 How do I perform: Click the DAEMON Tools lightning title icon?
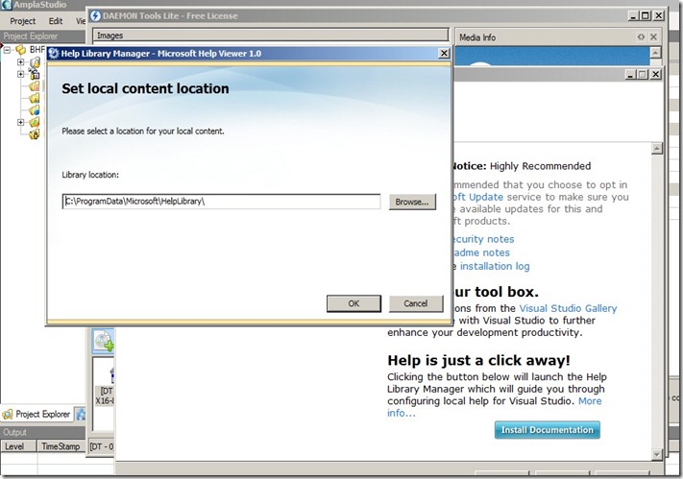(x=95, y=15)
